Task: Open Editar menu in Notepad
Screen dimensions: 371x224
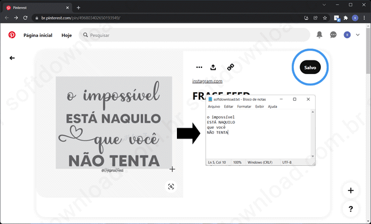Action: tap(228, 107)
